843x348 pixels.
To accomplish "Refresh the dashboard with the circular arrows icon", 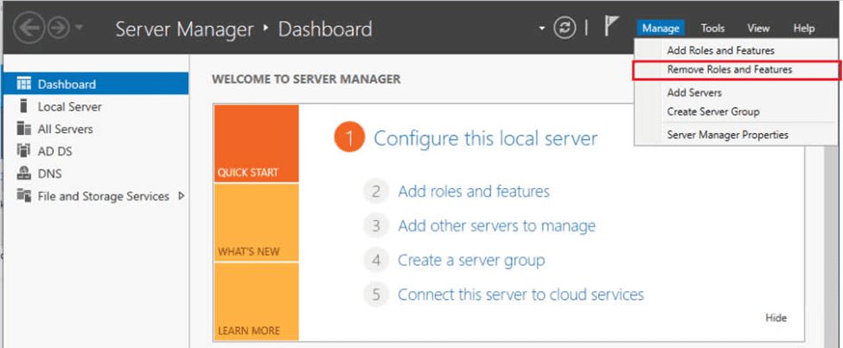I will pos(565,28).
